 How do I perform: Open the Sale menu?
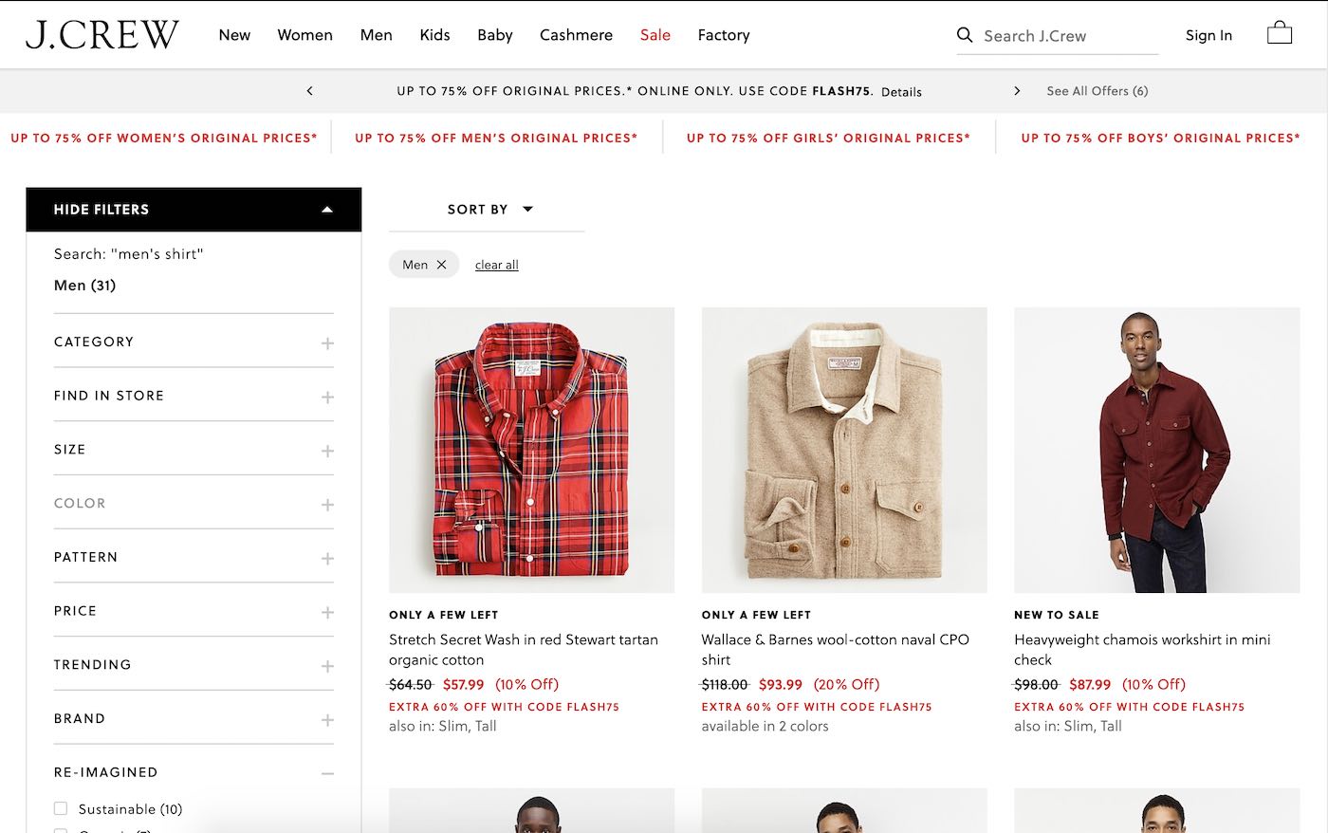pyautogui.click(x=655, y=35)
